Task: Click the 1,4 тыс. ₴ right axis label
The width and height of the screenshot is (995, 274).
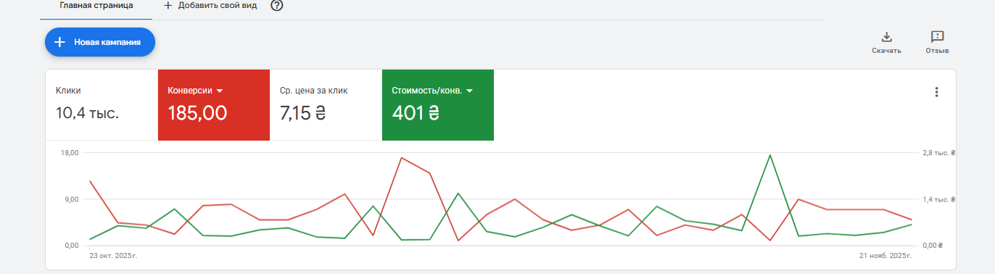Action: 940,199
